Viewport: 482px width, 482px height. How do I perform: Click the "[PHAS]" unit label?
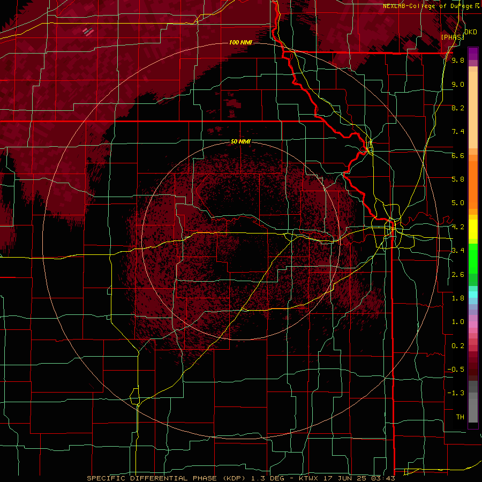pyautogui.click(x=453, y=37)
